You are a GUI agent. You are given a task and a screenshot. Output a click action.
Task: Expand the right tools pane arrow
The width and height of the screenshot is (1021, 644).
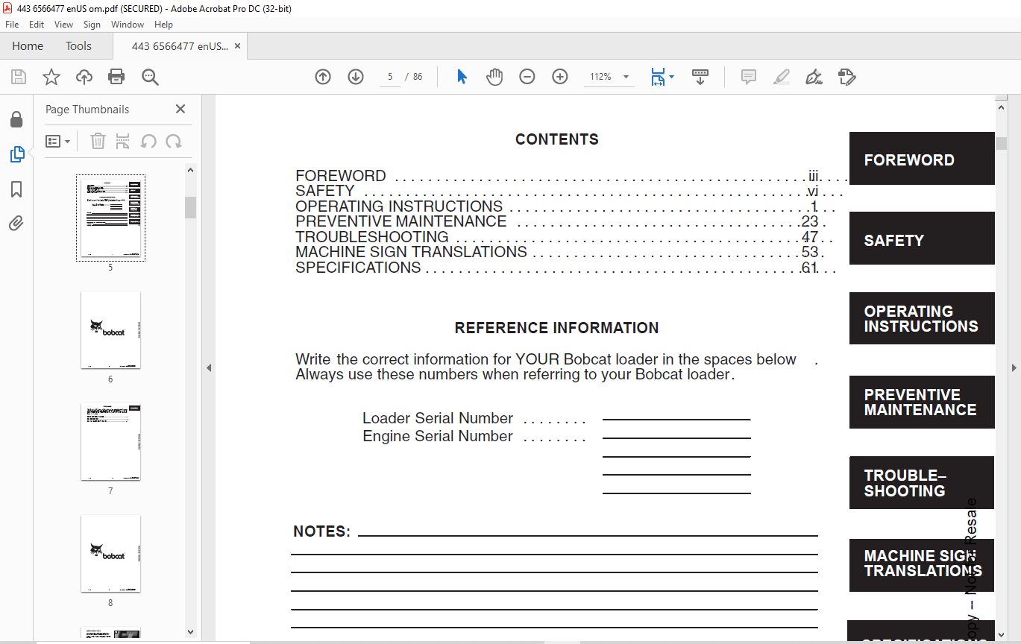(1014, 367)
